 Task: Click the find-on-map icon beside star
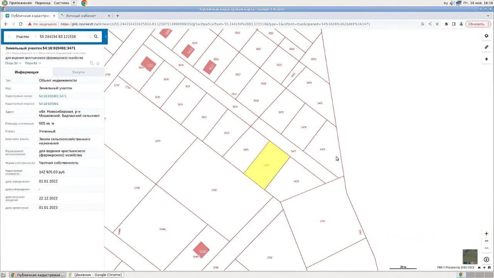[x=92, y=63]
